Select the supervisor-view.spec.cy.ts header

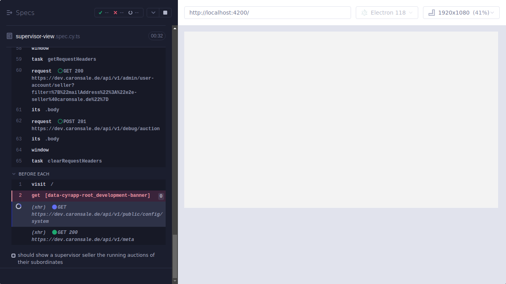click(x=47, y=35)
